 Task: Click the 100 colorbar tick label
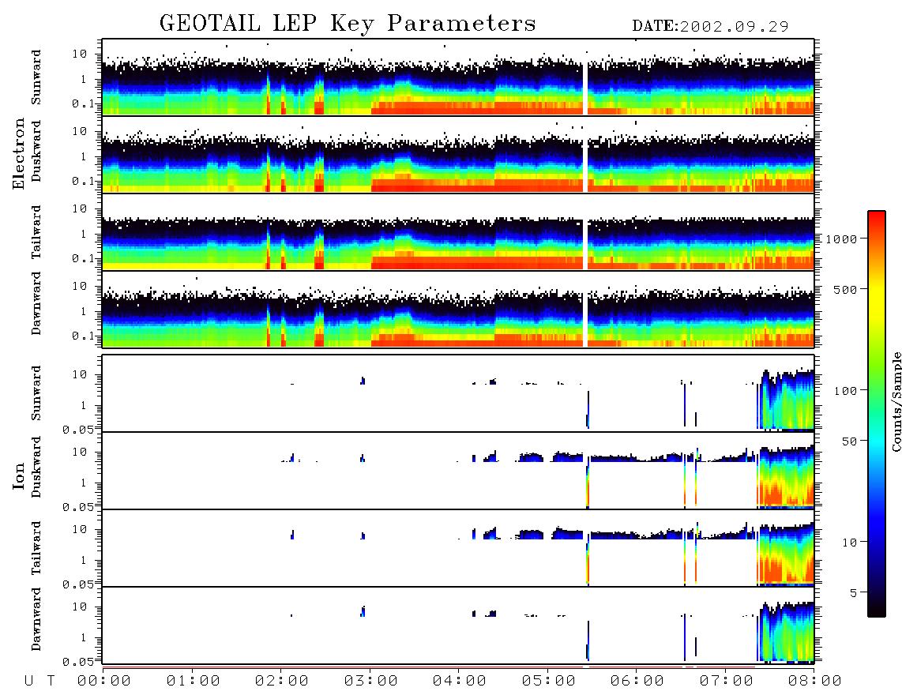pos(845,391)
